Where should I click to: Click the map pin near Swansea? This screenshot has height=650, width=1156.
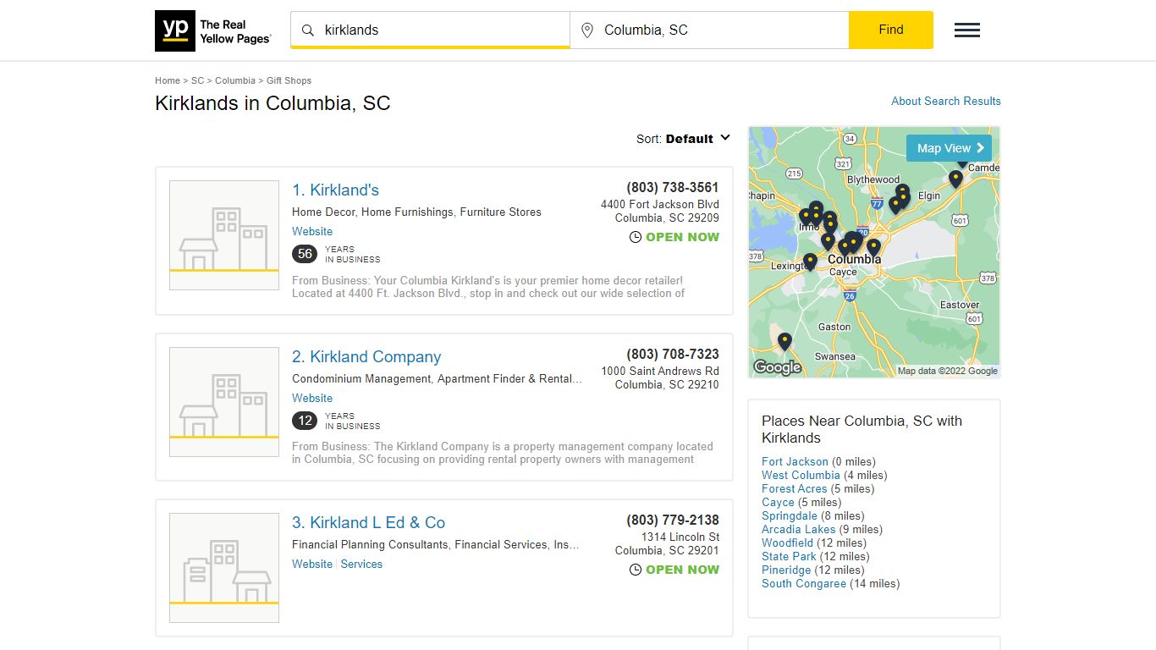[784, 342]
